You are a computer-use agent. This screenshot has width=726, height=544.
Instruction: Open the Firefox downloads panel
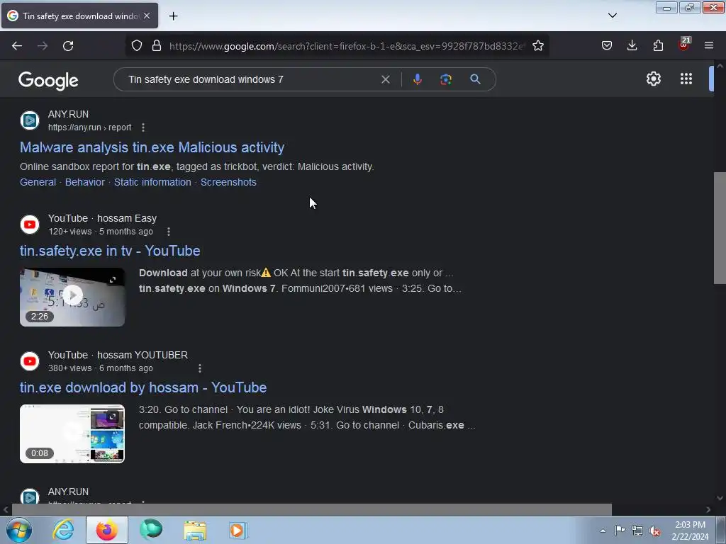(x=632, y=45)
